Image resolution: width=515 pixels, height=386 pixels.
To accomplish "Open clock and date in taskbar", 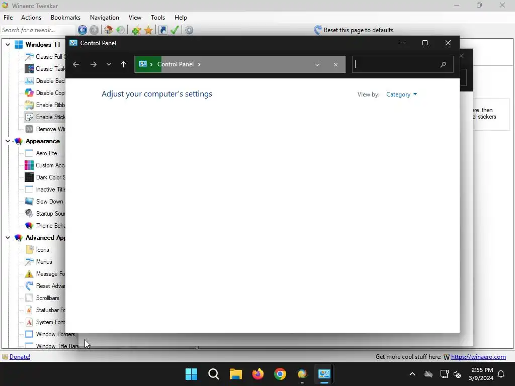I will (481, 374).
